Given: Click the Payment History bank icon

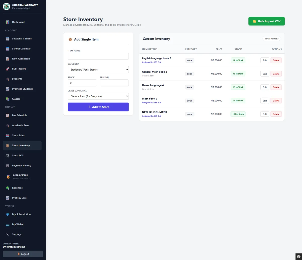Looking at the screenshot, I should point(8,166).
